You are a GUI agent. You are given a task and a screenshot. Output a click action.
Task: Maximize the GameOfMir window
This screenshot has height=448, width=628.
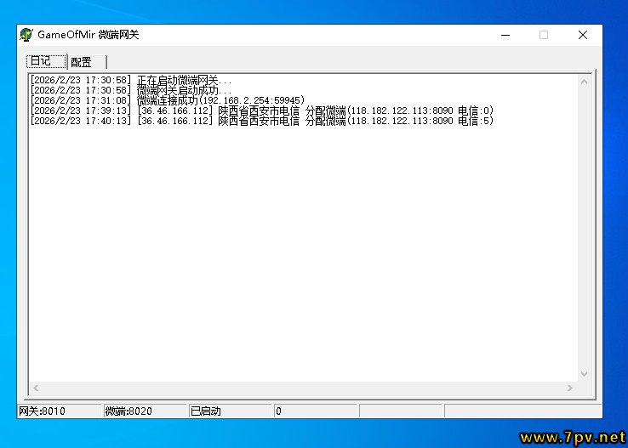coord(544,35)
